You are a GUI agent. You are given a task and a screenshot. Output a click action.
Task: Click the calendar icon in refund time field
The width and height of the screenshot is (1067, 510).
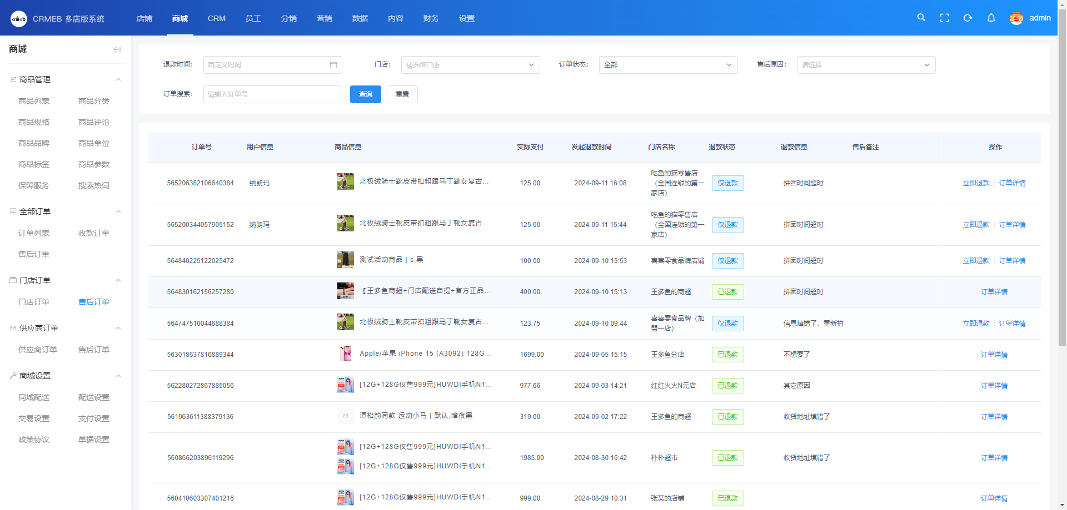333,65
